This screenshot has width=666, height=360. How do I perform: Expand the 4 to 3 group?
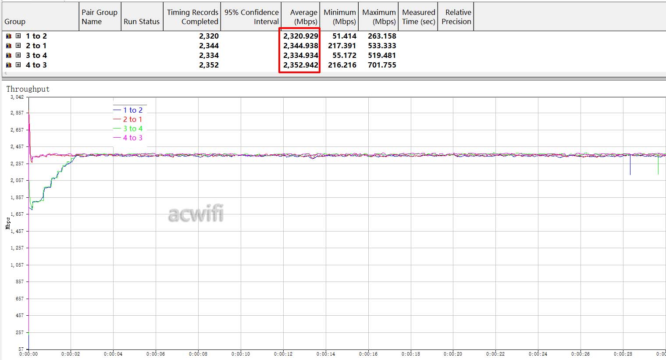(18, 65)
